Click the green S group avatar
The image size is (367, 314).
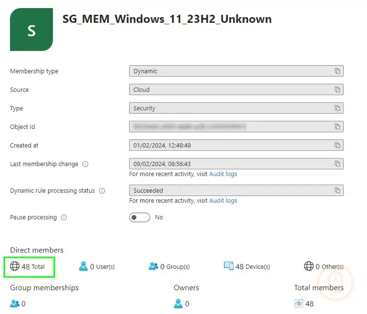pos(31,29)
